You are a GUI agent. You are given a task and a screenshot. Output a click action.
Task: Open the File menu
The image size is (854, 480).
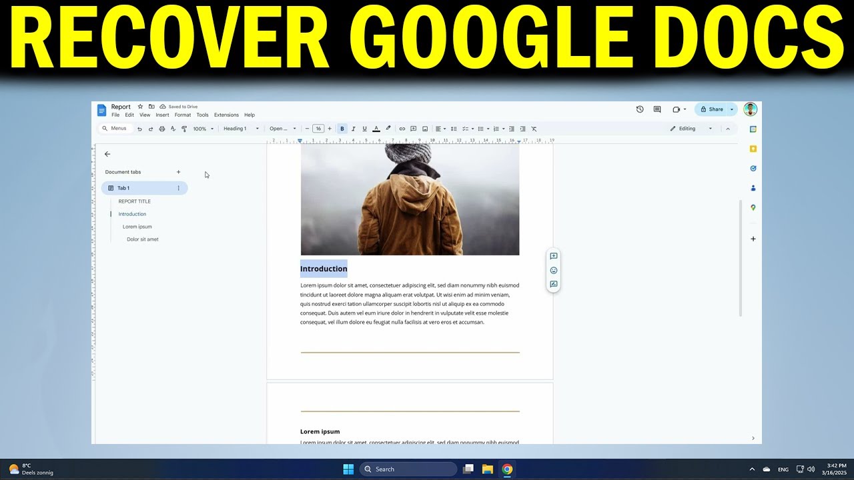click(115, 115)
